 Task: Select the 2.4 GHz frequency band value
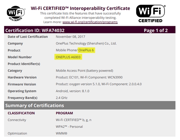(x=62, y=98)
